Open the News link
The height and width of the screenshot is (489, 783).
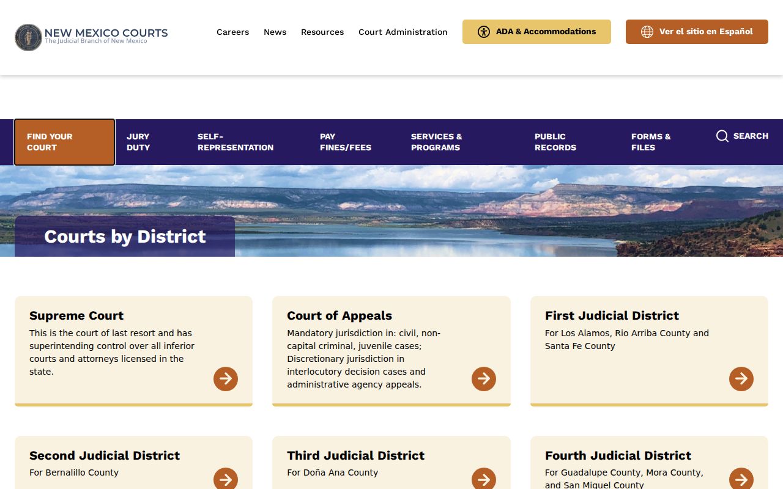[275, 32]
